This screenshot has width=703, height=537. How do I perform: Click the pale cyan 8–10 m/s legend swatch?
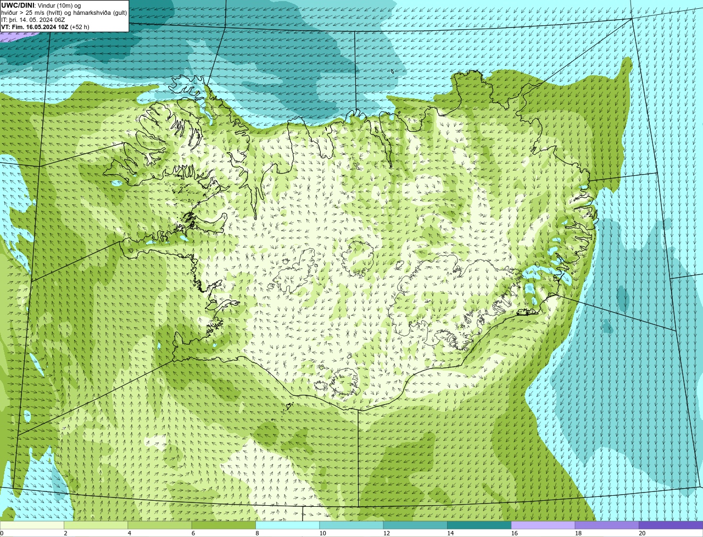[288, 525]
